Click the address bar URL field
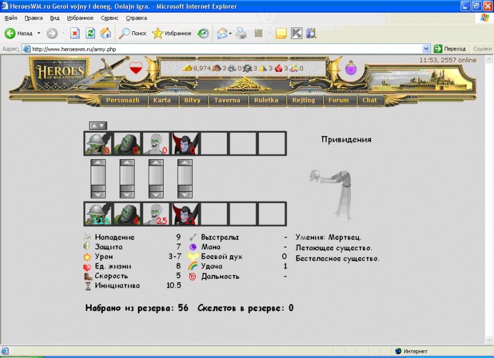 226,49
